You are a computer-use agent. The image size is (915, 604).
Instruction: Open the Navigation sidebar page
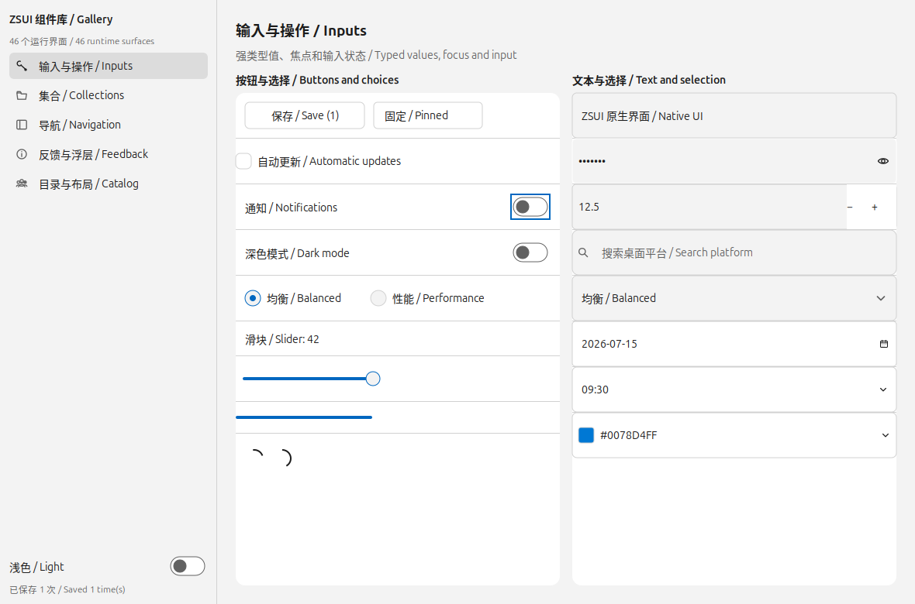click(109, 125)
